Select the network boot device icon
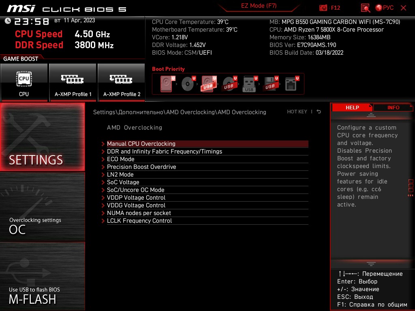 pos(292,83)
